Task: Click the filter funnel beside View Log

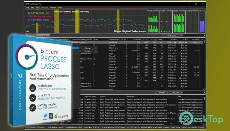Action: (204, 93)
